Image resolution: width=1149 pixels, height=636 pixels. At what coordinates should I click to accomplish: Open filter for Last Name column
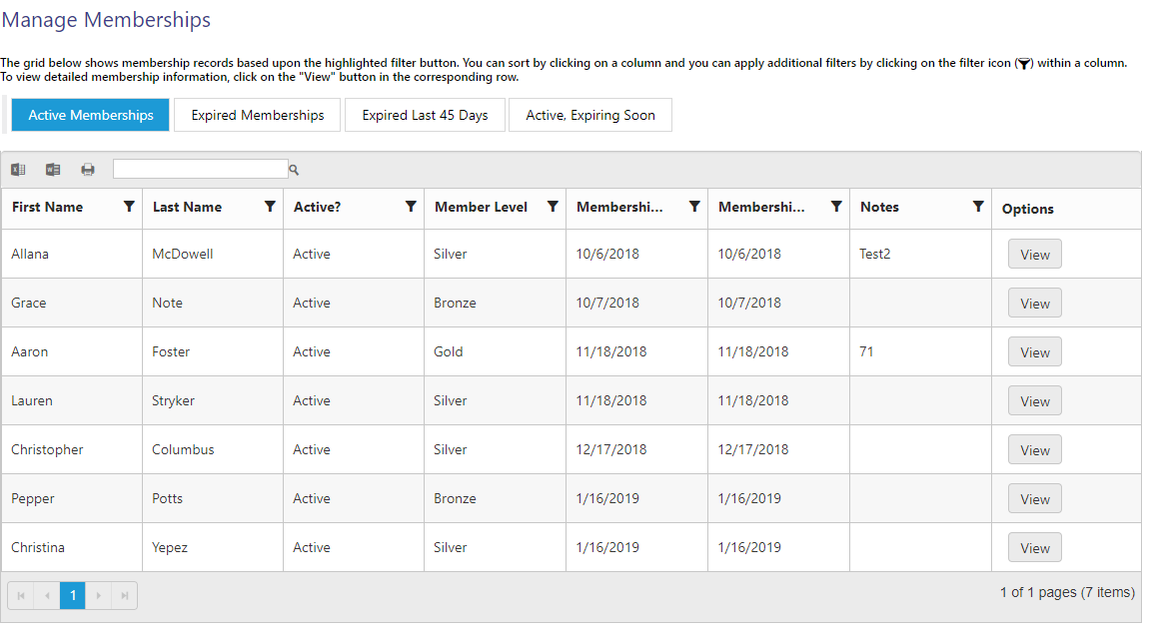(269, 207)
